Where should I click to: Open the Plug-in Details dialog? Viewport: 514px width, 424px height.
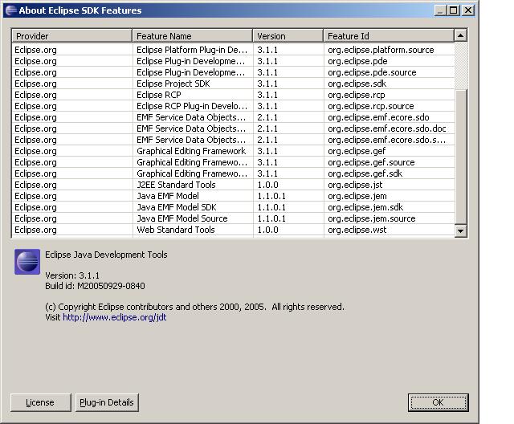click(107, 402)
